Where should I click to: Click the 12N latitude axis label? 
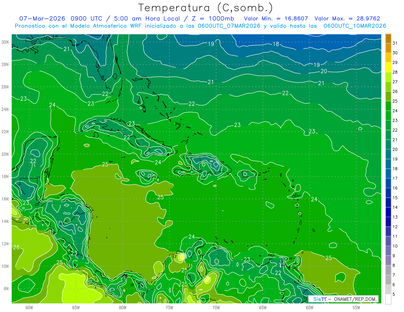[x=5, y=244]
